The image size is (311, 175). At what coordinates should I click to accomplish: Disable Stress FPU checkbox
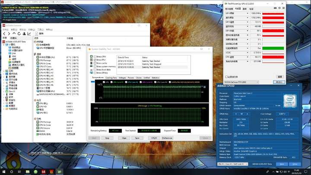[95, 60]
